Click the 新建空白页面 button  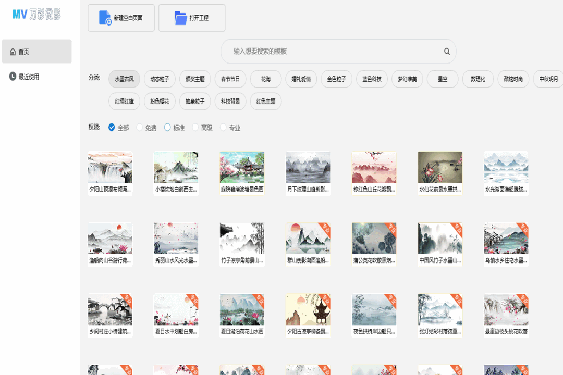[121, 17]
